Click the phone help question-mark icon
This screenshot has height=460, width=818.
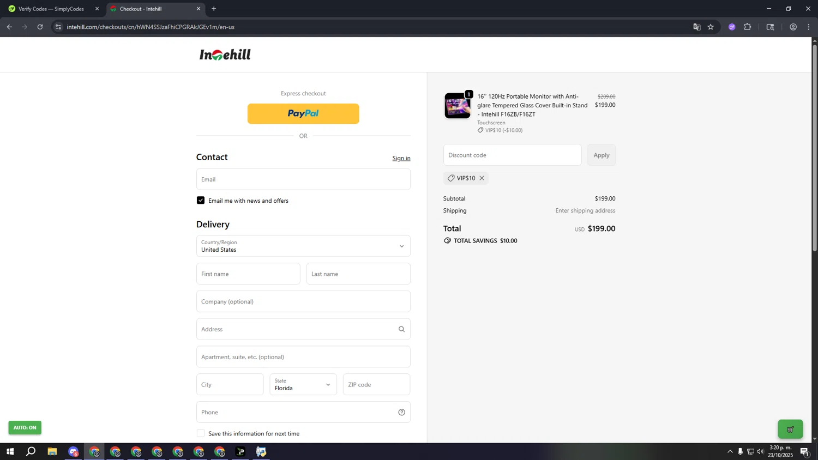401,412
